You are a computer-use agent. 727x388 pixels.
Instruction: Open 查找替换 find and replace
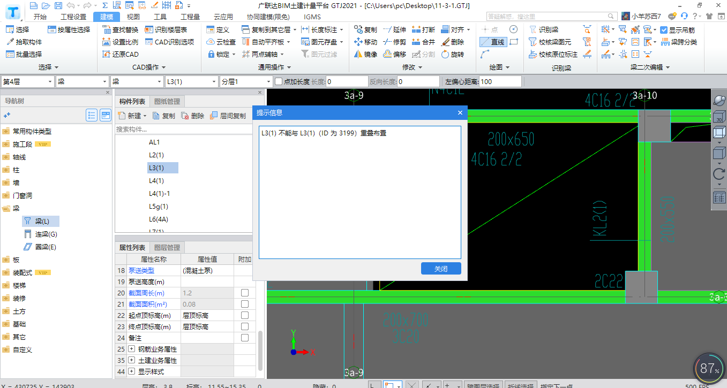click(x=121, y=29)
